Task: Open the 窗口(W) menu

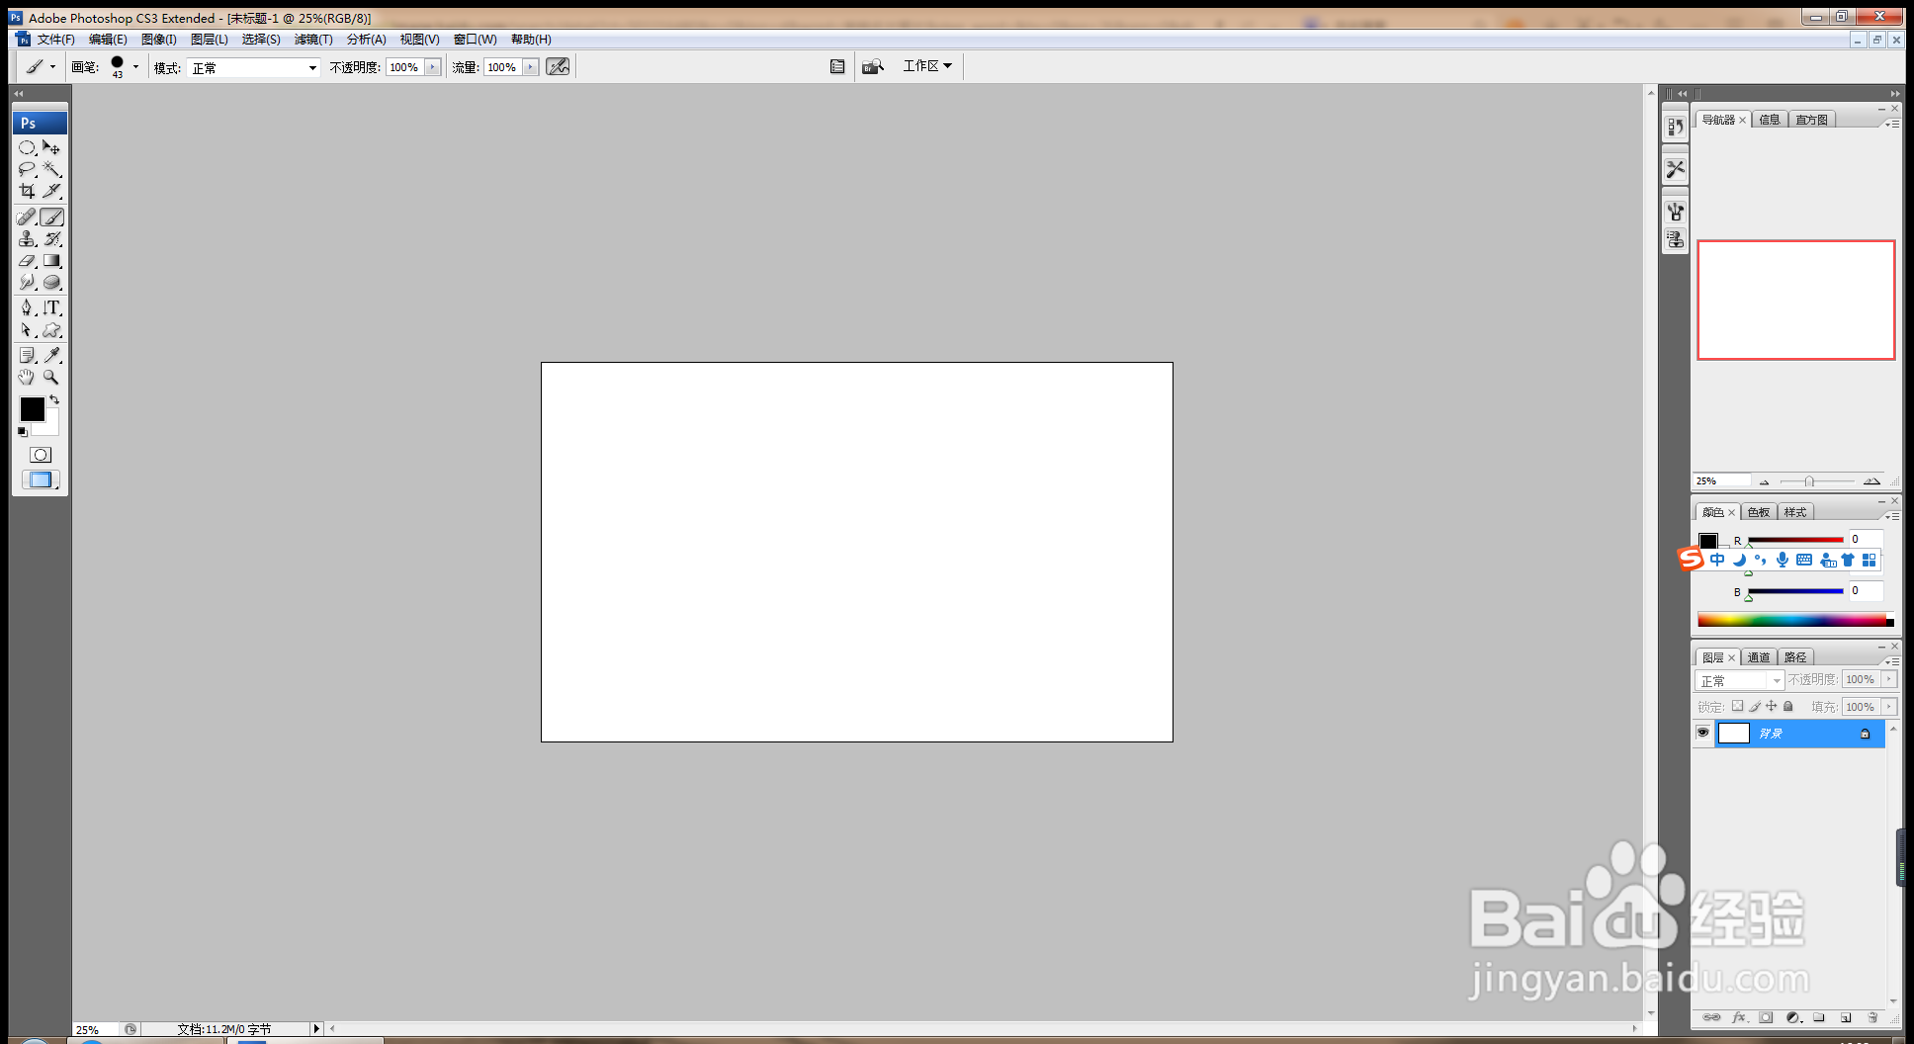Action: pos(475,40)
